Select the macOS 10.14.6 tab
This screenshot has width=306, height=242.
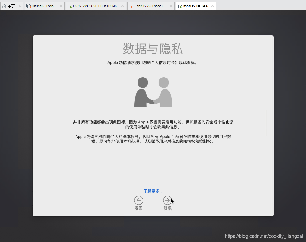click(x=196, y=6)
